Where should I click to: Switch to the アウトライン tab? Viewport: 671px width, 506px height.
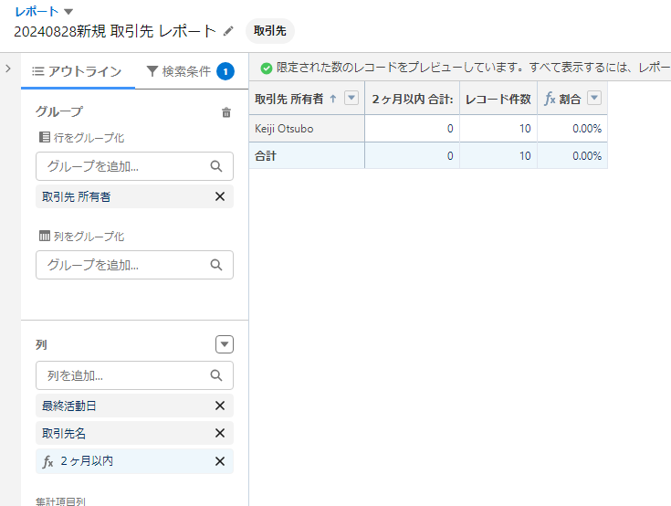coord(78,71)
